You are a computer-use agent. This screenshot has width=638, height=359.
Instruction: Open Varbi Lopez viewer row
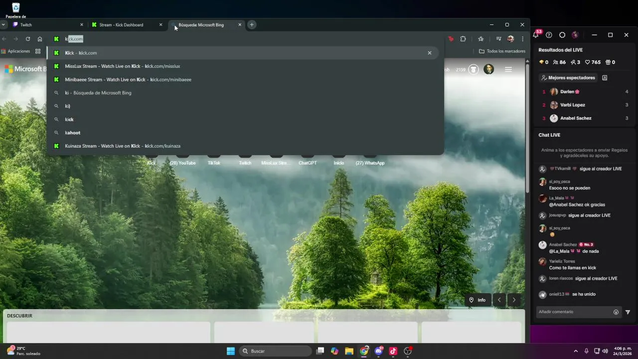point(585,105)
